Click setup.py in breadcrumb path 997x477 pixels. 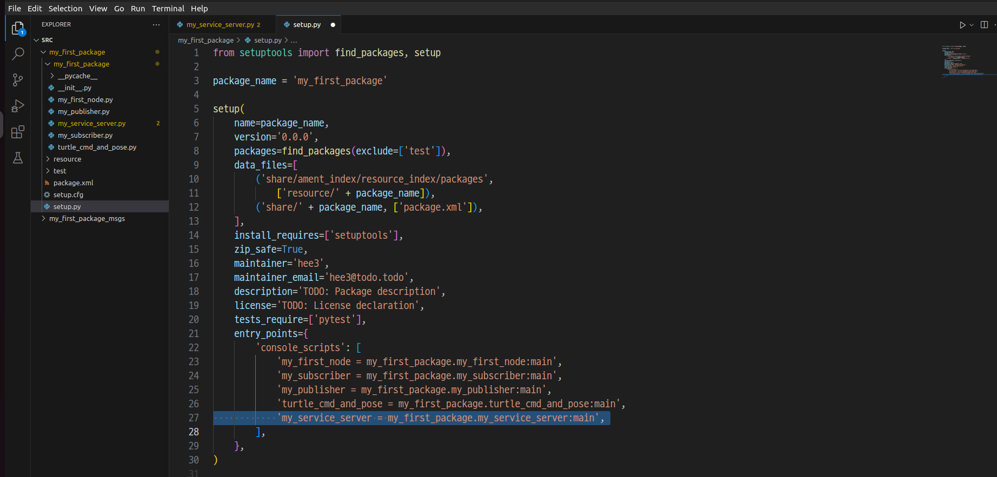(x=268, y=41)
